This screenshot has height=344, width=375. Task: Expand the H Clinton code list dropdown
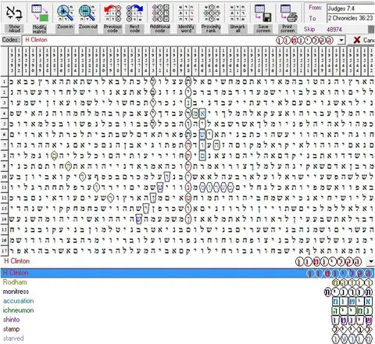pyautogui.click(x=370, y=261)
